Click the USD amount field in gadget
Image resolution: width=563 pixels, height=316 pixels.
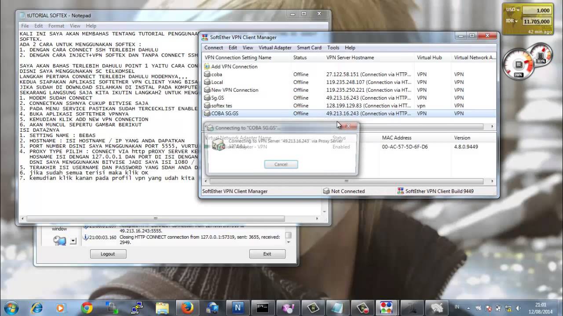536,10
